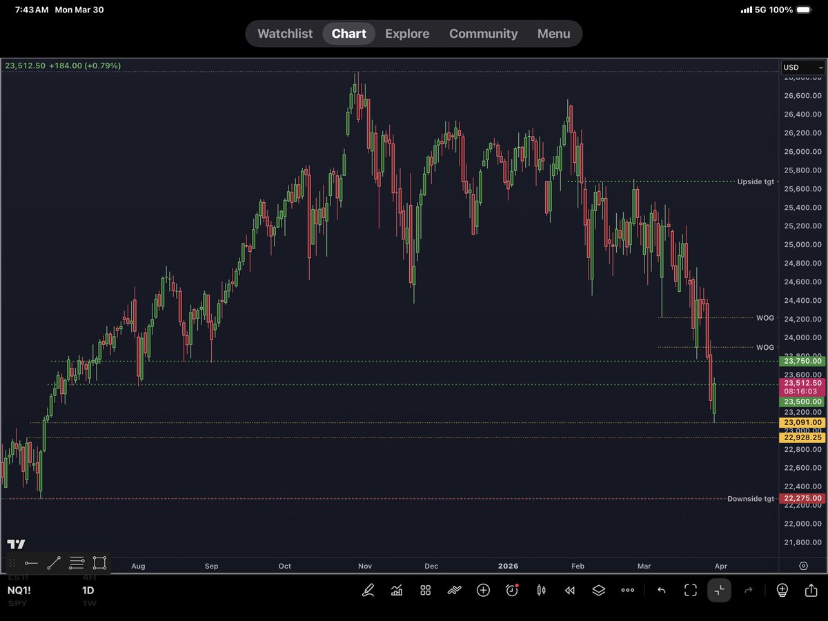Open the drawing tools pencil icon
The image size is (828, 621).
[368, 591]
